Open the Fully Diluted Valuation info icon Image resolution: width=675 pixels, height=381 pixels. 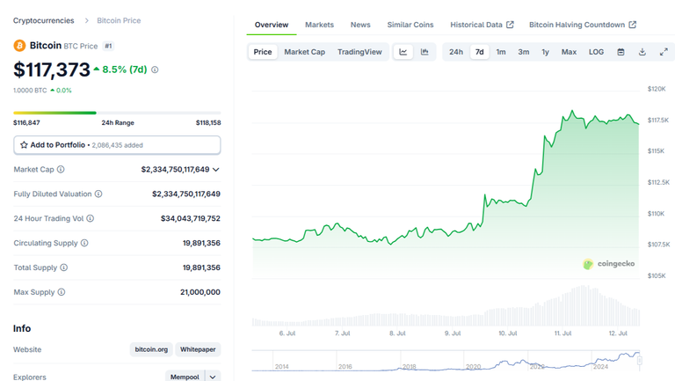tap(98, 194)
